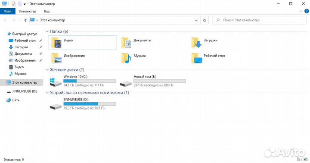
Task: Open the Музыка folder icon in main pane
Action: coord(126,58)
